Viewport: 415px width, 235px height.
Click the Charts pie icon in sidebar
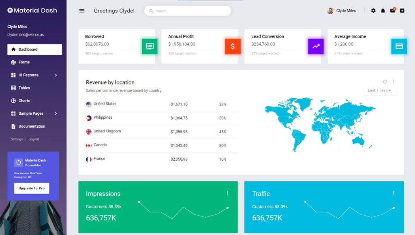click(13, 101)
